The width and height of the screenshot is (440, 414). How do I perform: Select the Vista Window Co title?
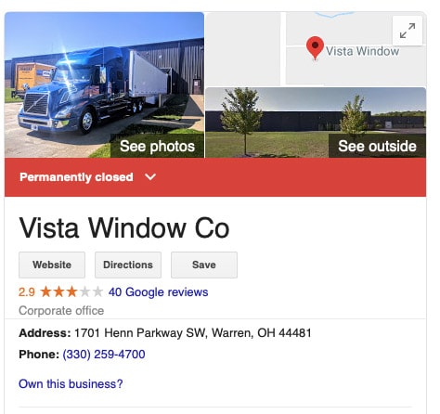(x=124, y=228)
